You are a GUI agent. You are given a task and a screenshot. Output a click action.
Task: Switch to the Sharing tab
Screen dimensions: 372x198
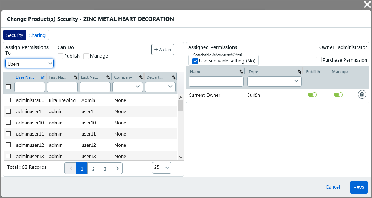[37, 35]
